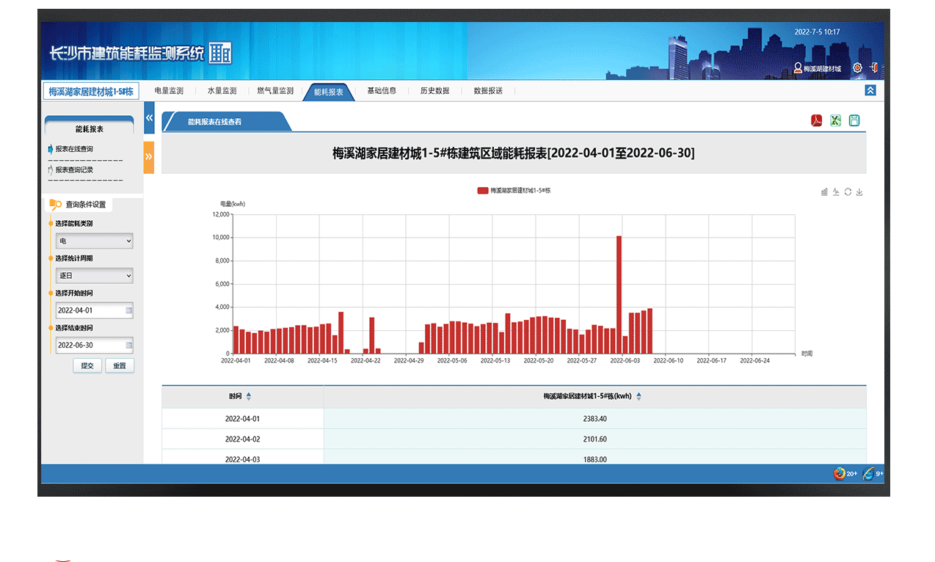The height and width of the screenshot is (562, 935).
Task: Click the 2022-06-30 end date field
Action: coord(94,344)
